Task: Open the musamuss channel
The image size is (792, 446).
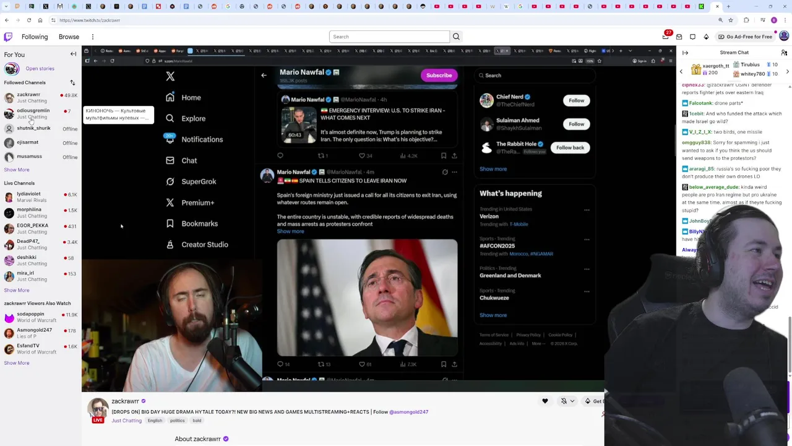Action: click(x=40, y=157)
